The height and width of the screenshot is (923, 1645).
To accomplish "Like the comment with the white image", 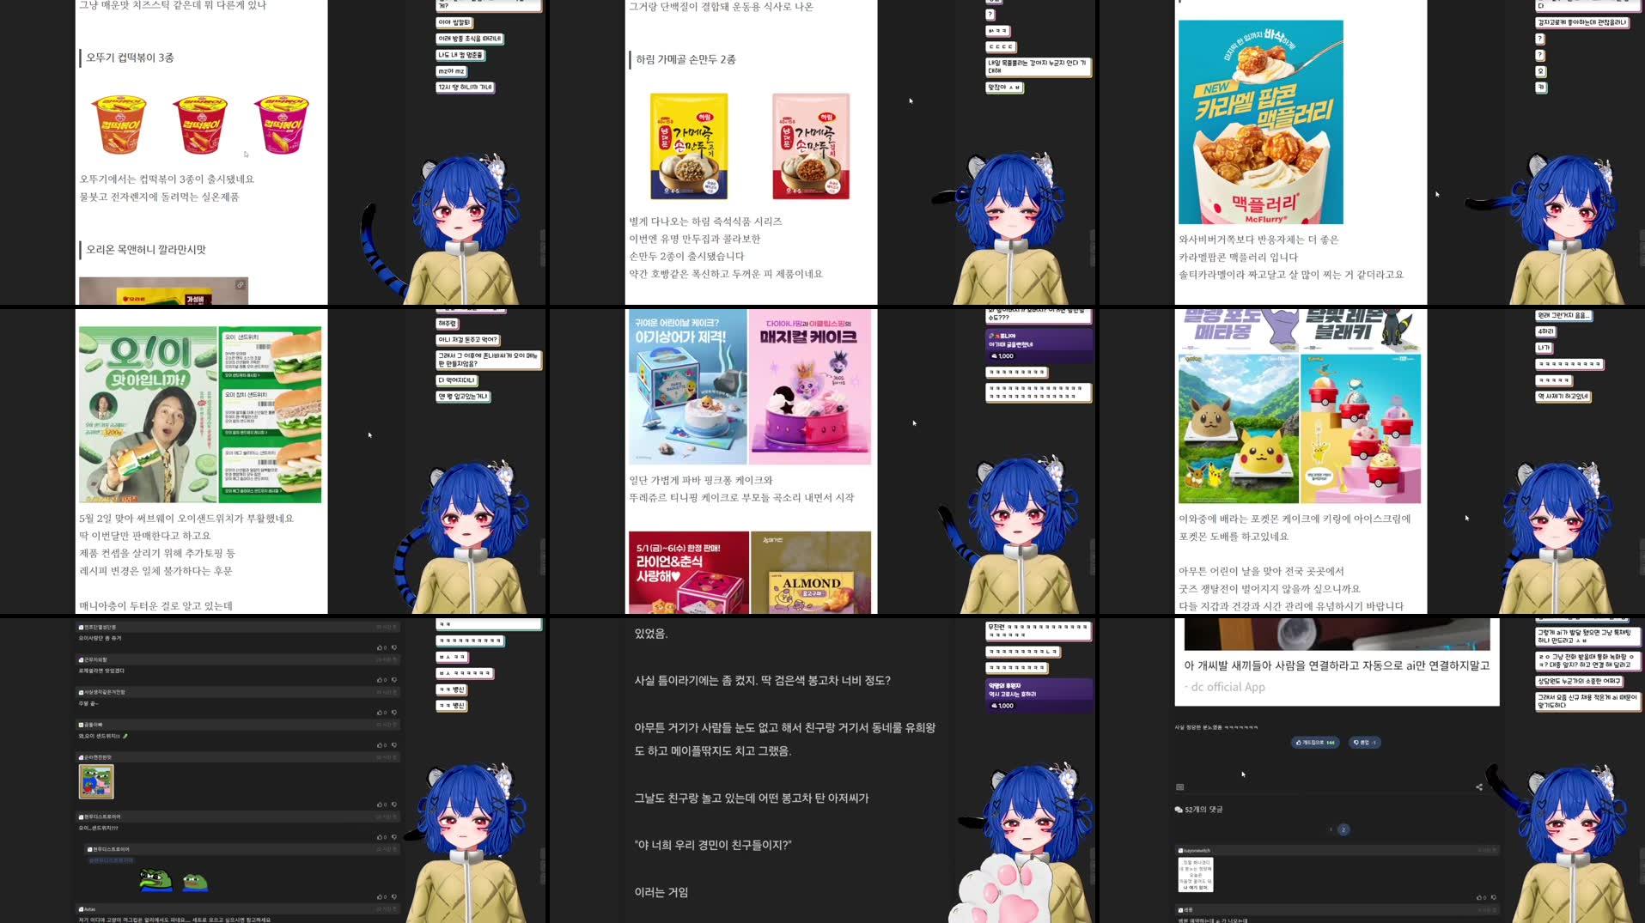I will pos(1482,897).
